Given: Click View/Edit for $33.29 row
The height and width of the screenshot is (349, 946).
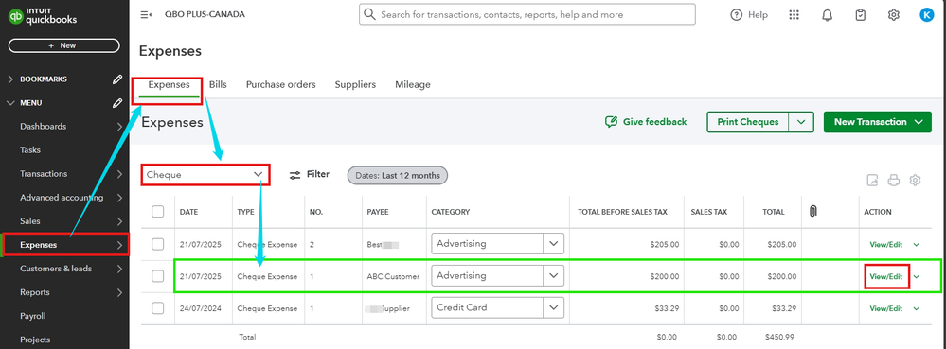Looking at the screenshot, I should 885,308.
